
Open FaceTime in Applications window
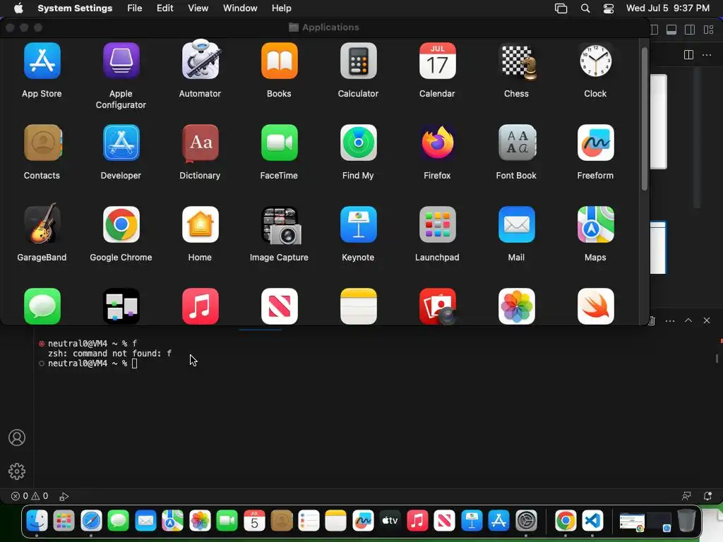pyautogui.click(x=280, y=143)
